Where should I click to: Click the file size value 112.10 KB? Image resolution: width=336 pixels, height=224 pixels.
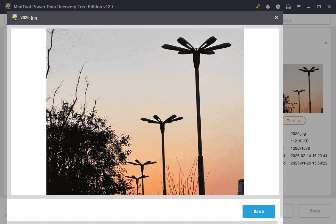pyautogui.click(x=300, y=141)
